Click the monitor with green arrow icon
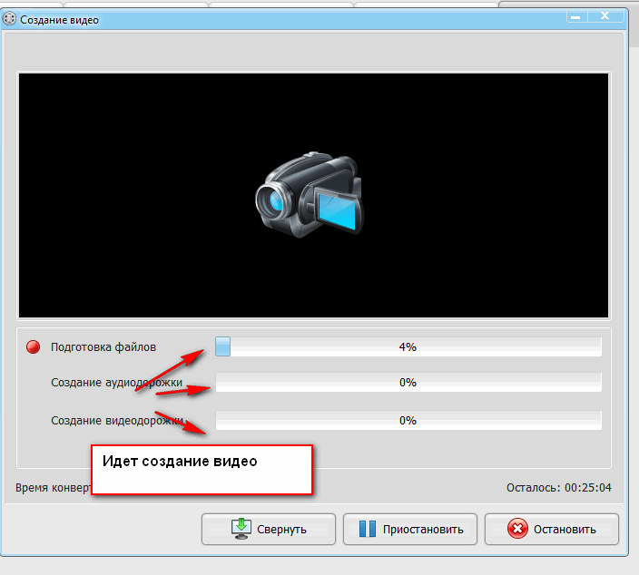The image size is (639, 575). [241, 529]
